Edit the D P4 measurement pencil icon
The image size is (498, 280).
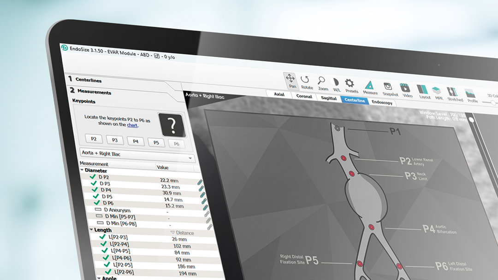pos(202,195)
